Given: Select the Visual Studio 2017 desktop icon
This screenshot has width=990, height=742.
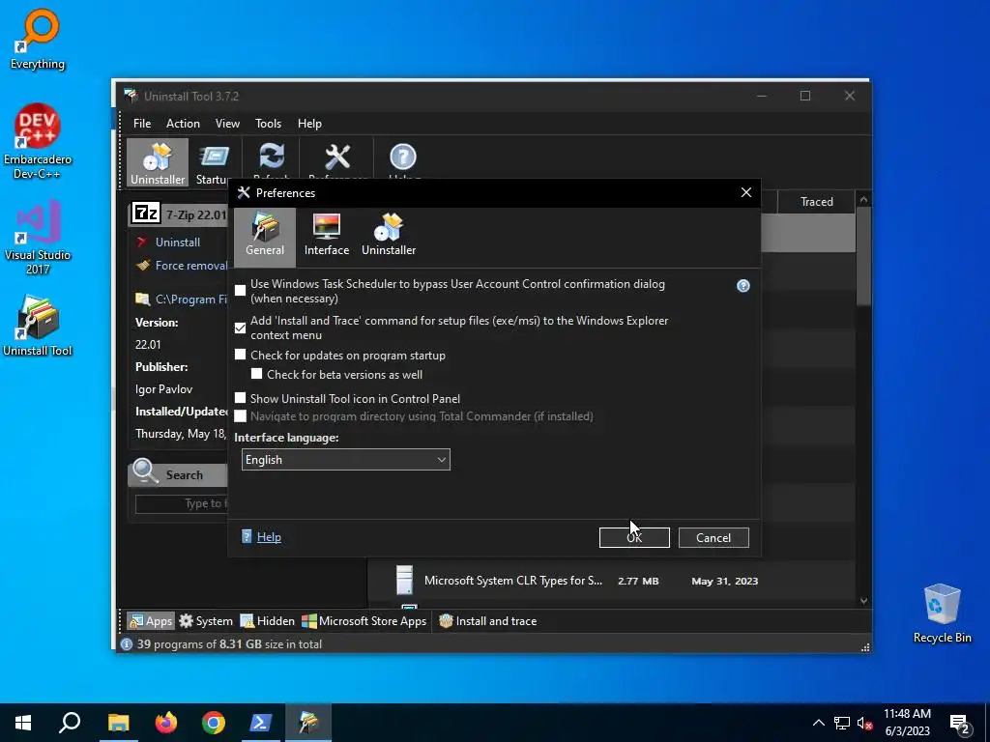Looking at the screenshot, I should (38, 238).
